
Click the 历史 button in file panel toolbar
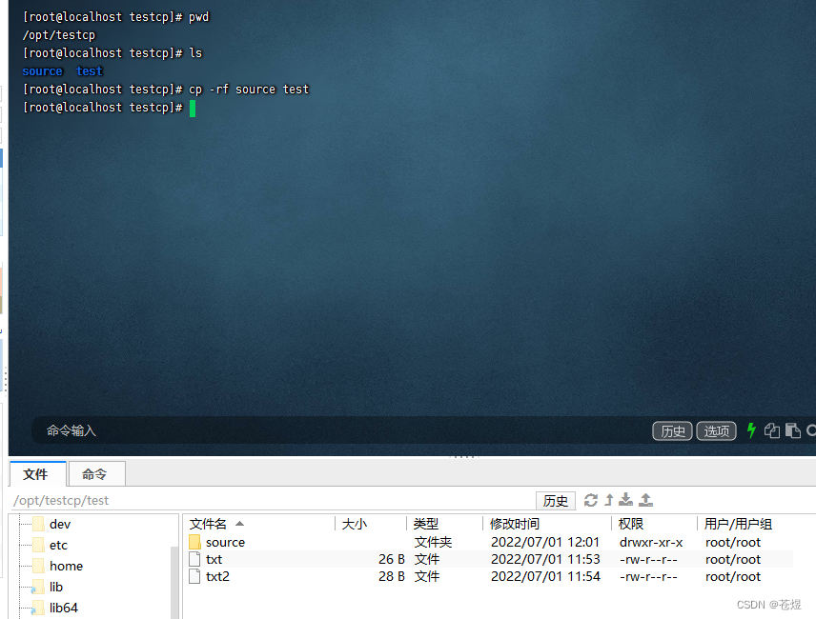pyautogui.click(x=556, y=500)
